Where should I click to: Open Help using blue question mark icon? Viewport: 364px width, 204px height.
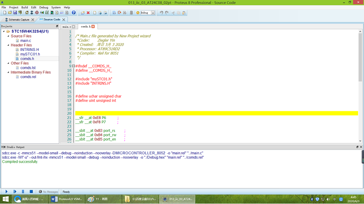point(74,13)
